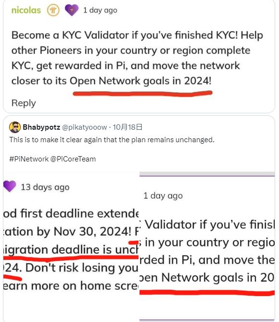Click purple heart badge beside nicolas
The image size is (279, 322).
pyautogui.click(x=72, y=10)
